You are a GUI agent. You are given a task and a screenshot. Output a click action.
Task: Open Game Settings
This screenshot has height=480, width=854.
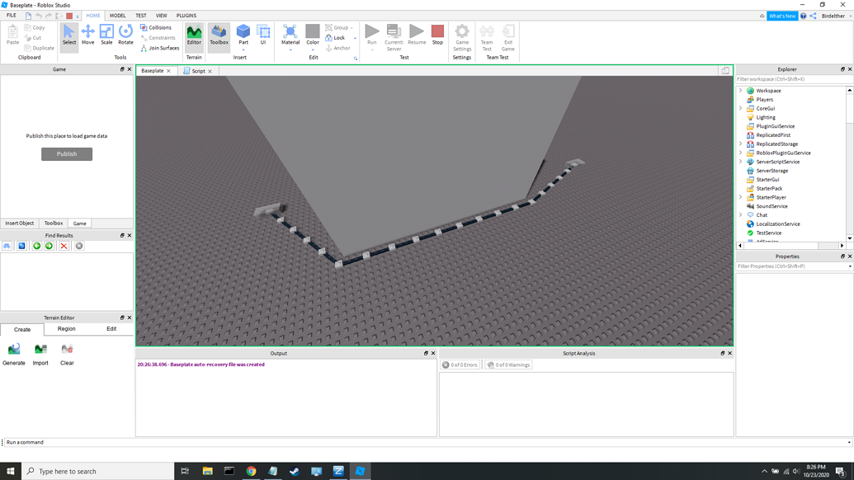462,38
